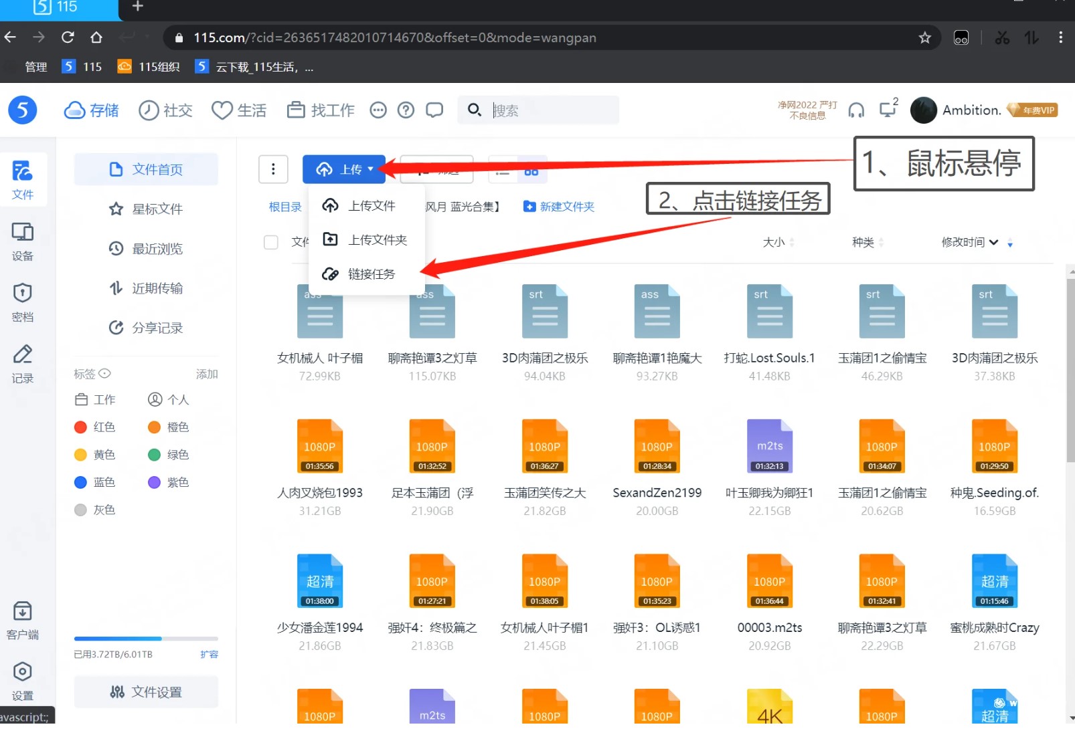The height and width of the screenshot is (753, 1075).
Task: Open 分享记录 share records
Action: click(146, 327)
